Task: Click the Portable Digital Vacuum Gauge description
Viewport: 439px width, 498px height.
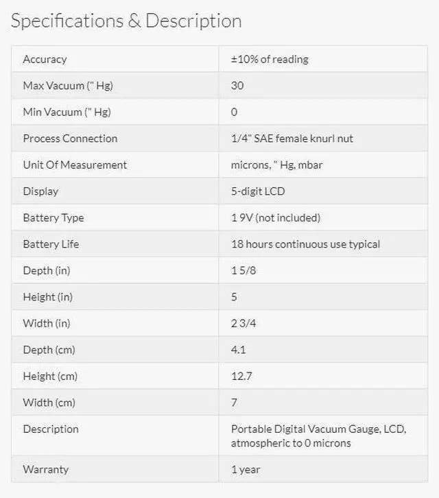Action: pos(318,436)
